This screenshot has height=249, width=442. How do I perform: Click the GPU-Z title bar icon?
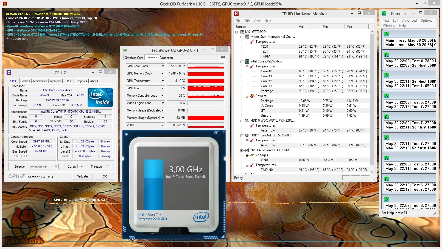pyautogui.click(x=125, y=50)
